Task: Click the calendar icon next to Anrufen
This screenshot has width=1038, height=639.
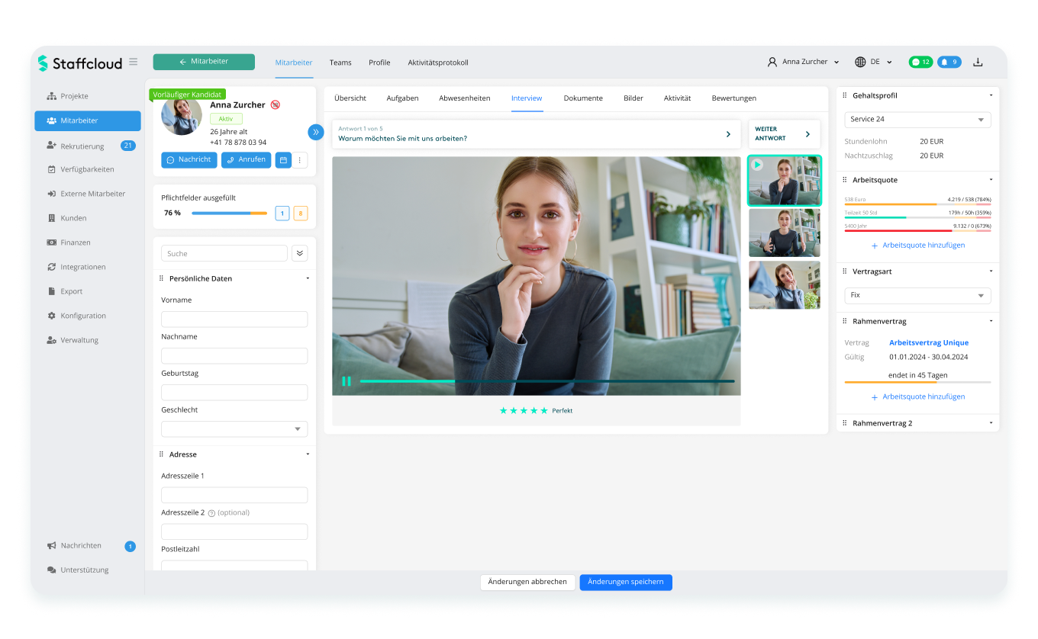Action: click(283, 160)
